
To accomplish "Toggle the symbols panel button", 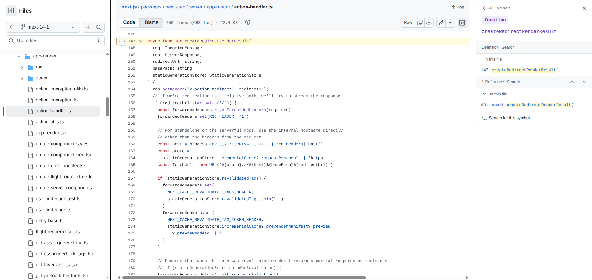I will 462,23.
